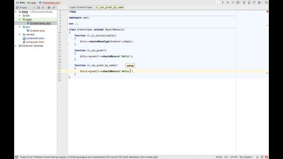
Task: Expand the bin folder
Action: [x=20, y=15]
